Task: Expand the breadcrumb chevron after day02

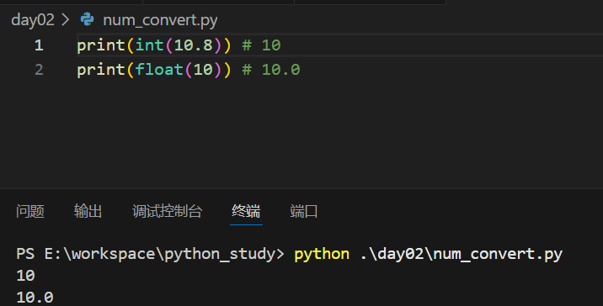Action: [x=66, y=19]
